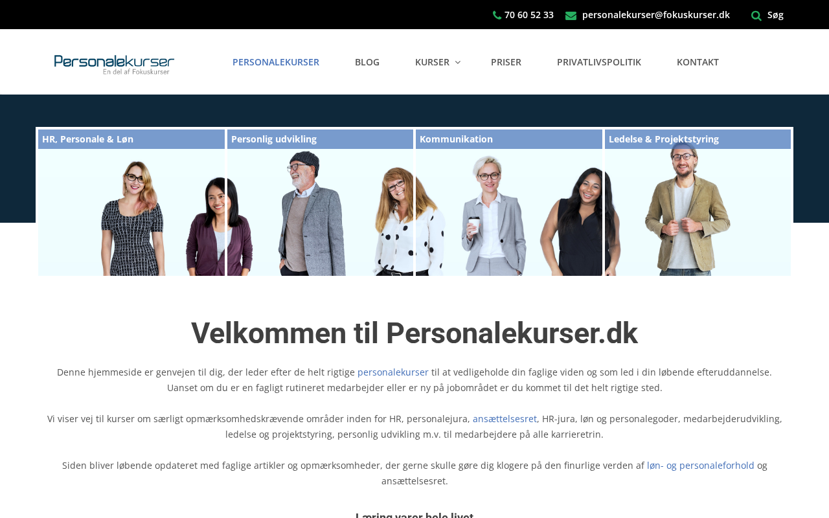Navigate to the Kontakt page
The image size is (829, 518).
[698, 62]
